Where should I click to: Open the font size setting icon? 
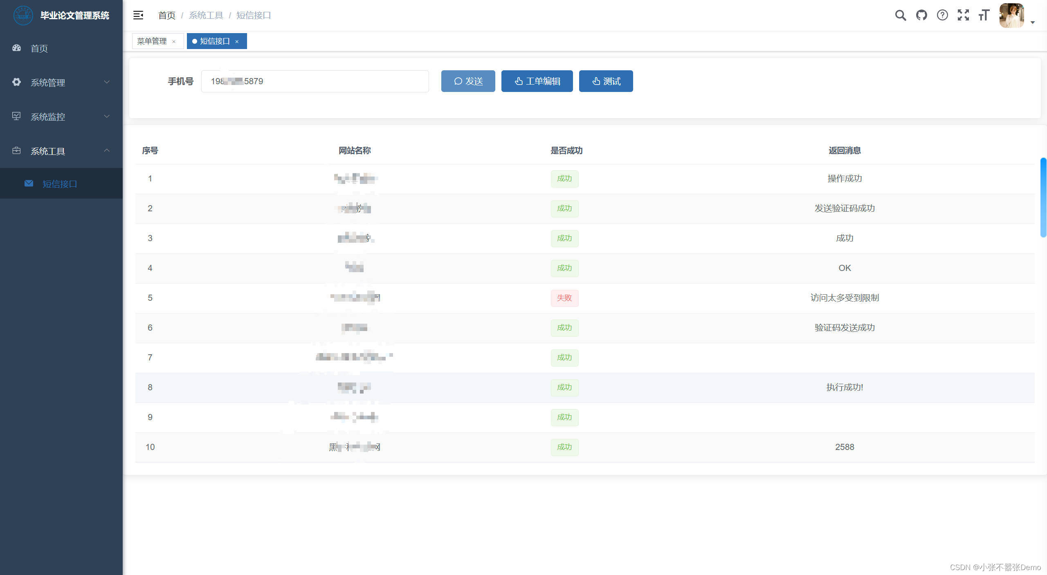pos(984,16)
